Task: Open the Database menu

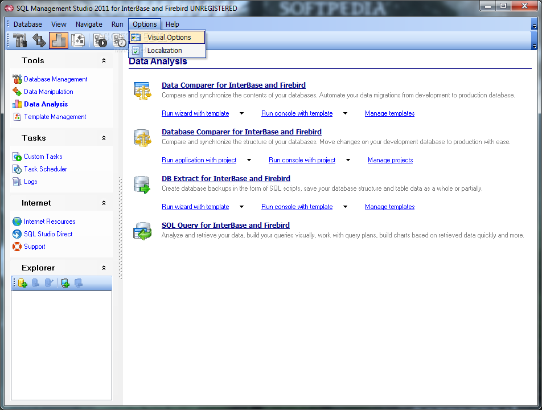Action: tap(28, 24)
